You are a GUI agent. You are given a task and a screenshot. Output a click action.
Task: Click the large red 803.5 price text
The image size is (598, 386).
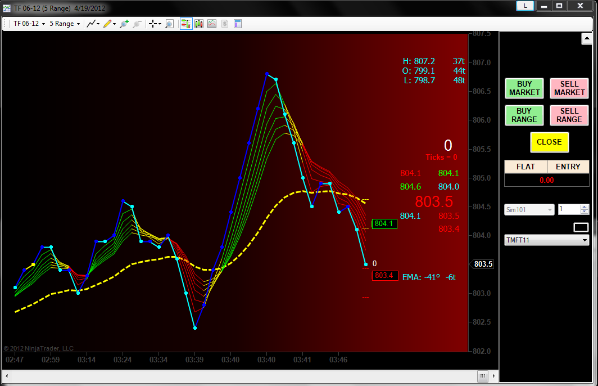click(x=434, y=201)
